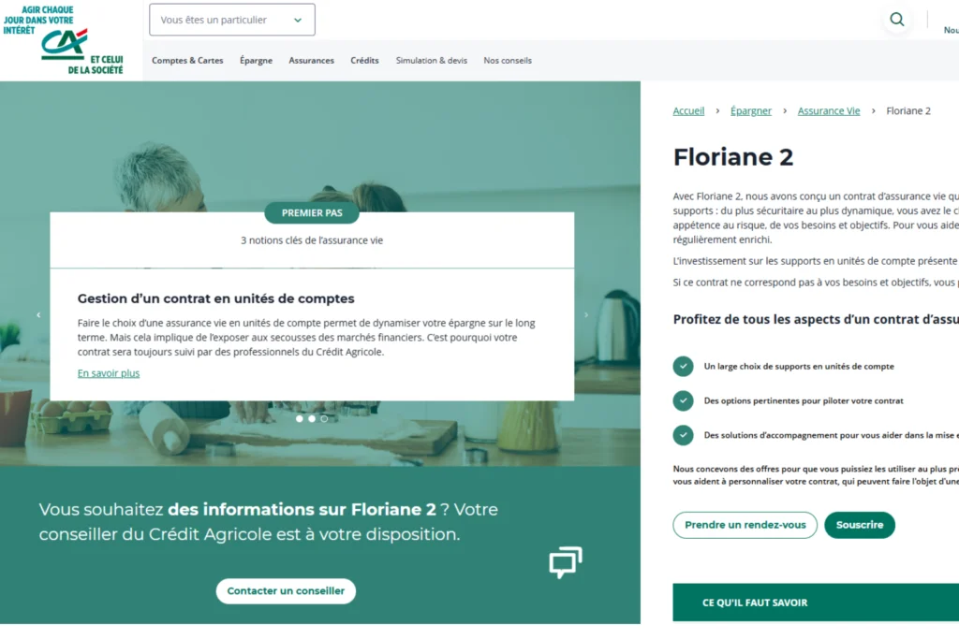The width and height of the screenshot is (959, 639).
Task: Click the chat bubbles icon
Action: (x=565, y=561)
